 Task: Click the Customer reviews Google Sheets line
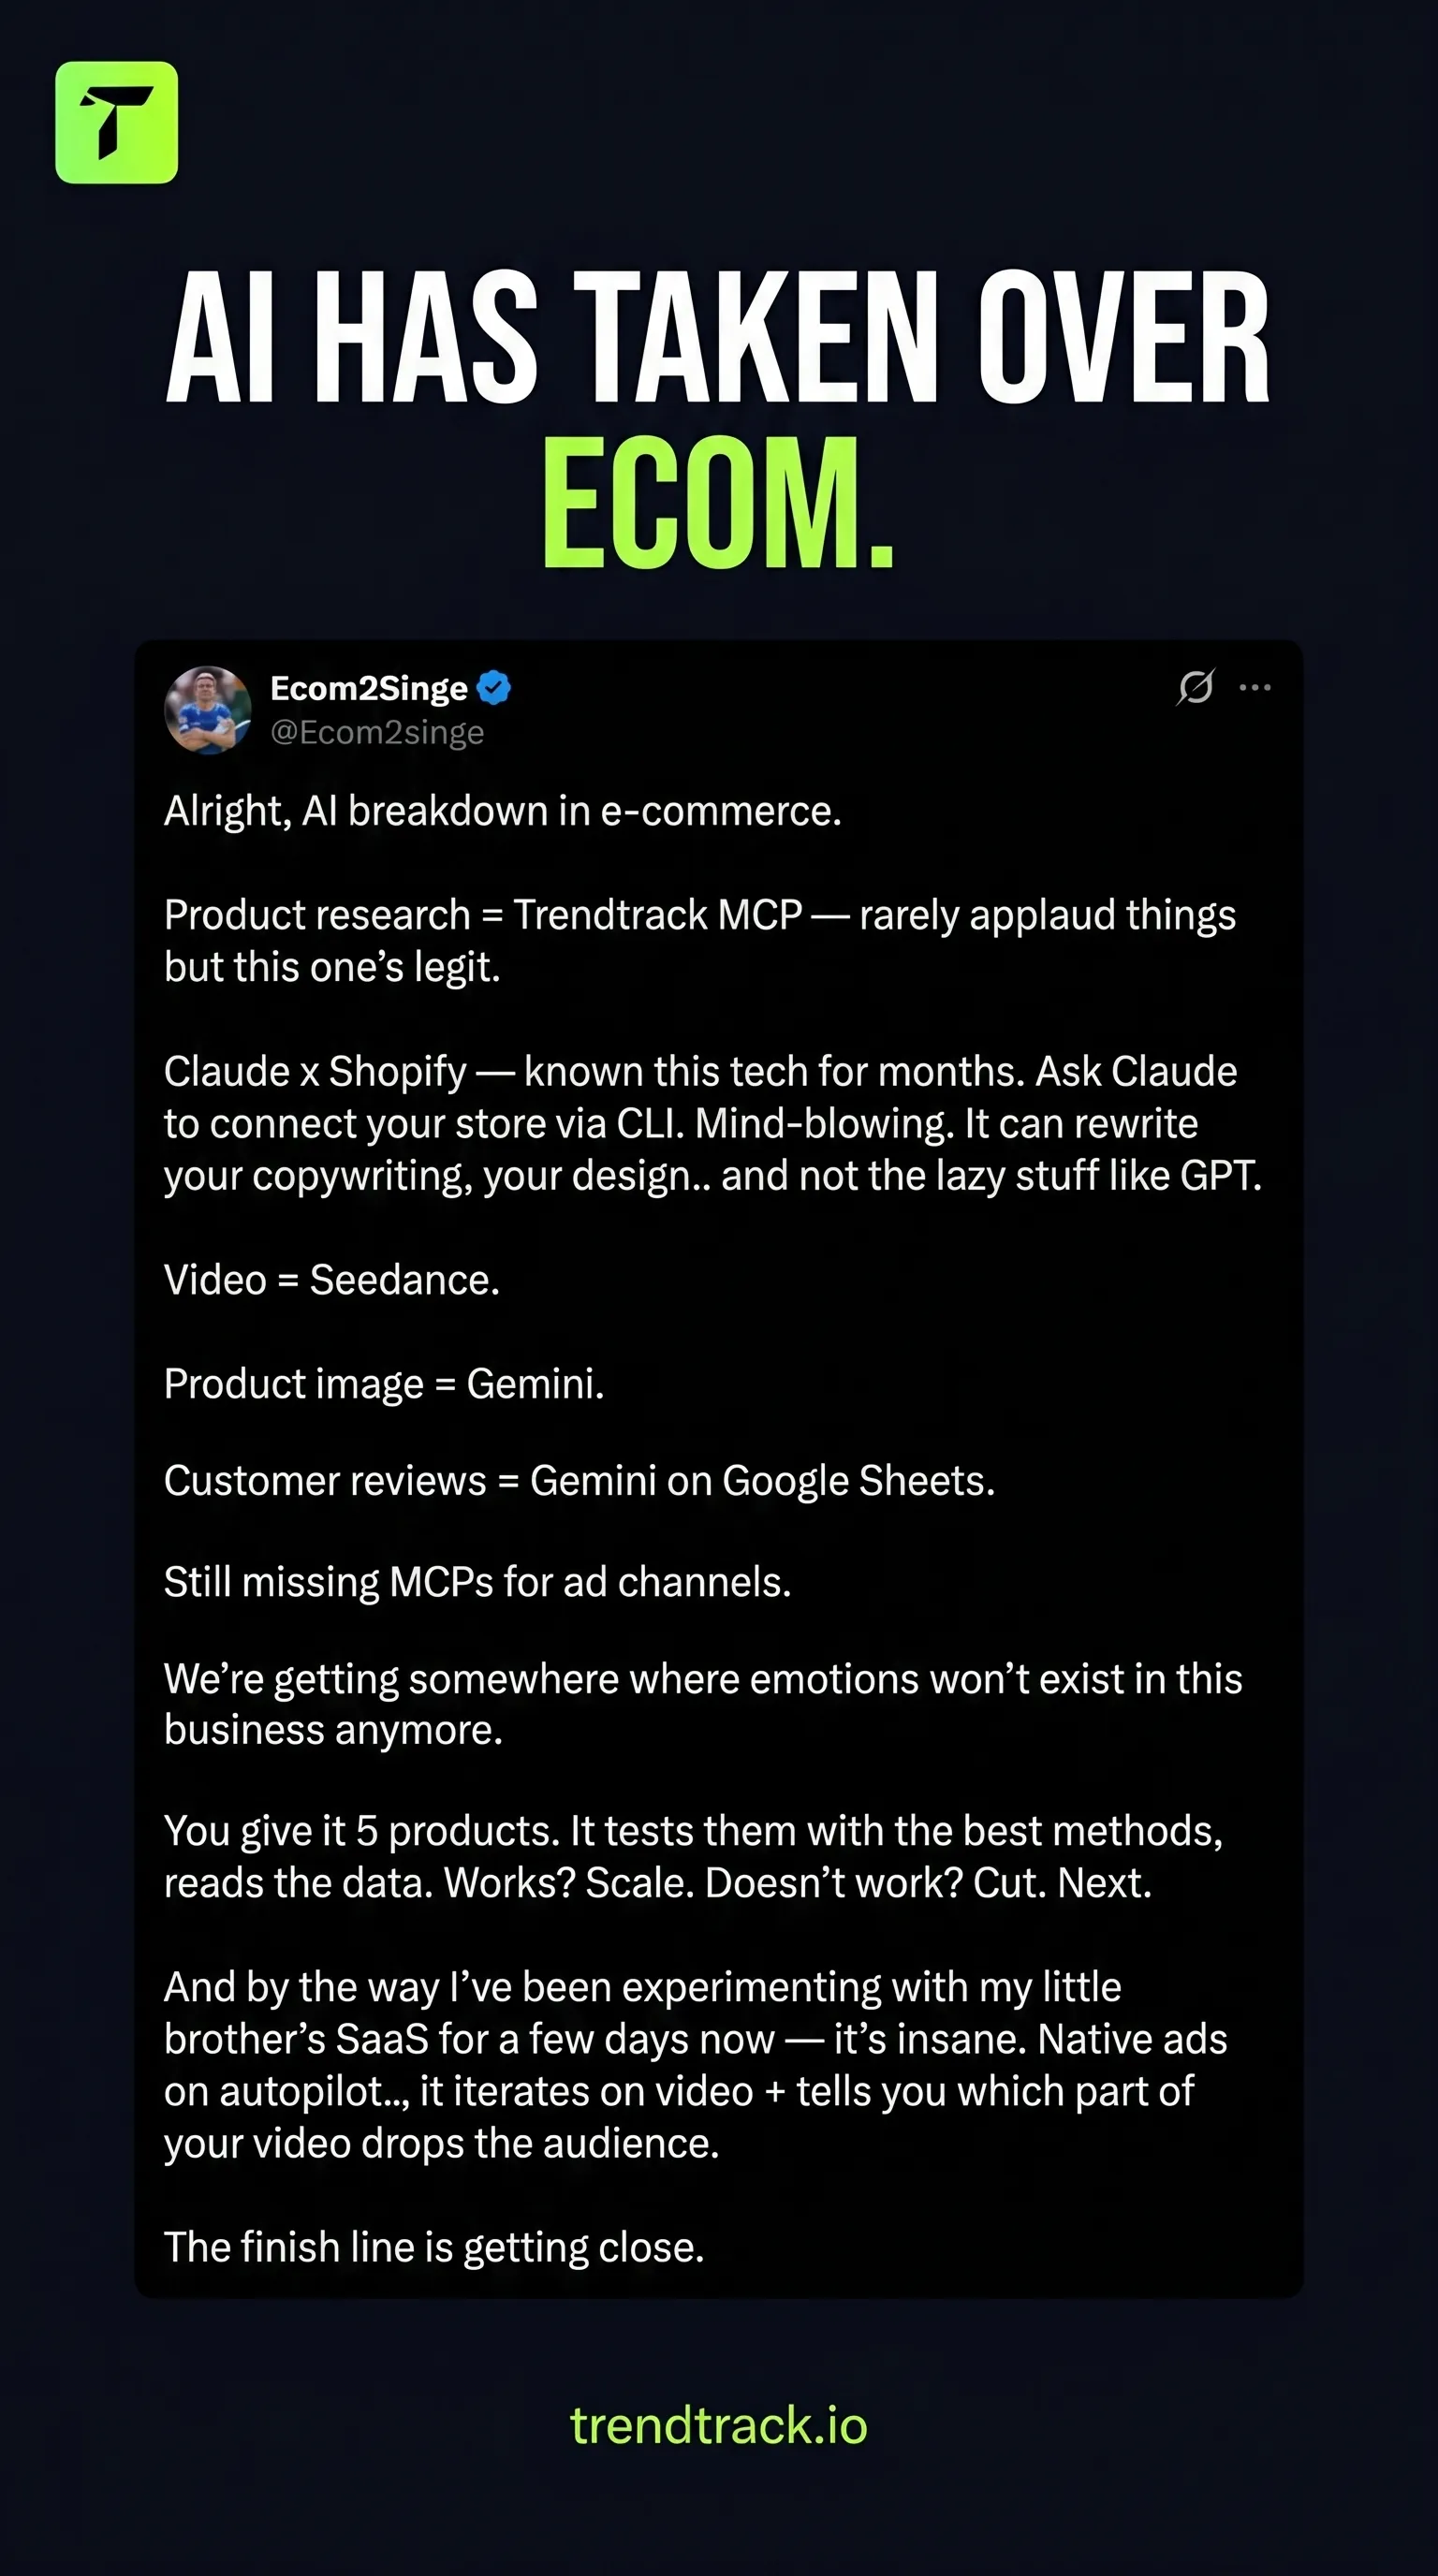pos(580,1481)
